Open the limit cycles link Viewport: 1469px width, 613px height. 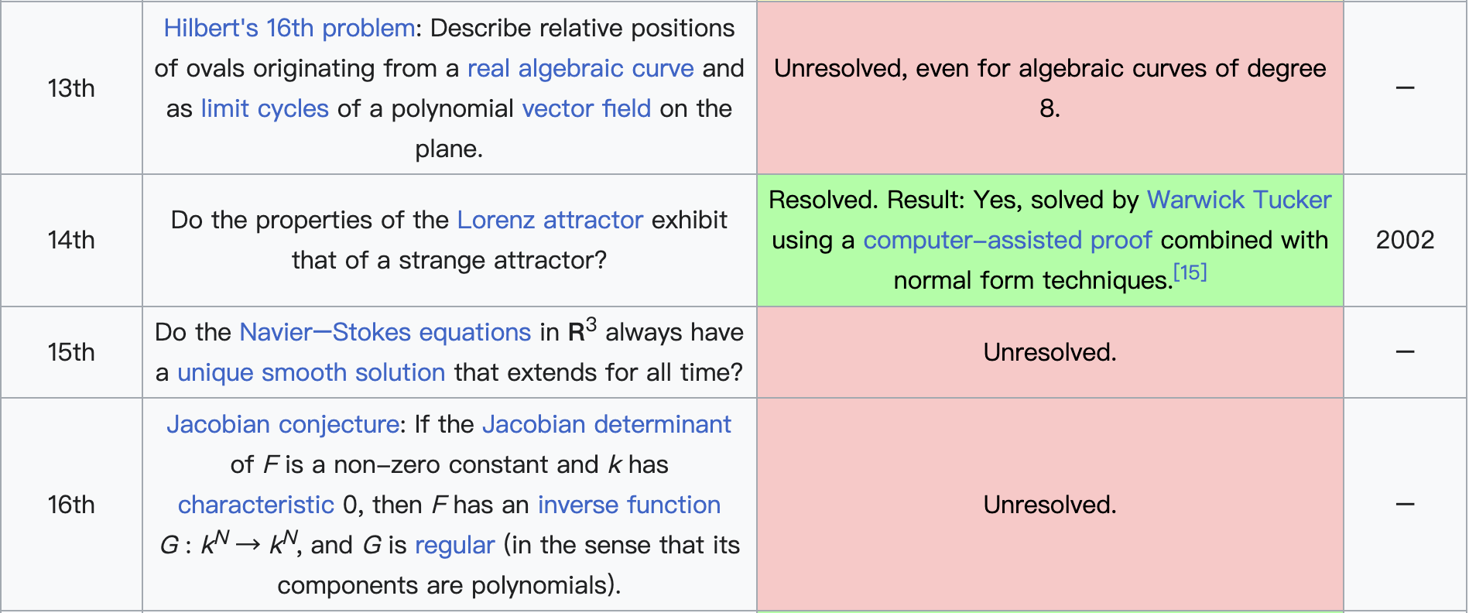pyautogui.click(x=265, y=109)
